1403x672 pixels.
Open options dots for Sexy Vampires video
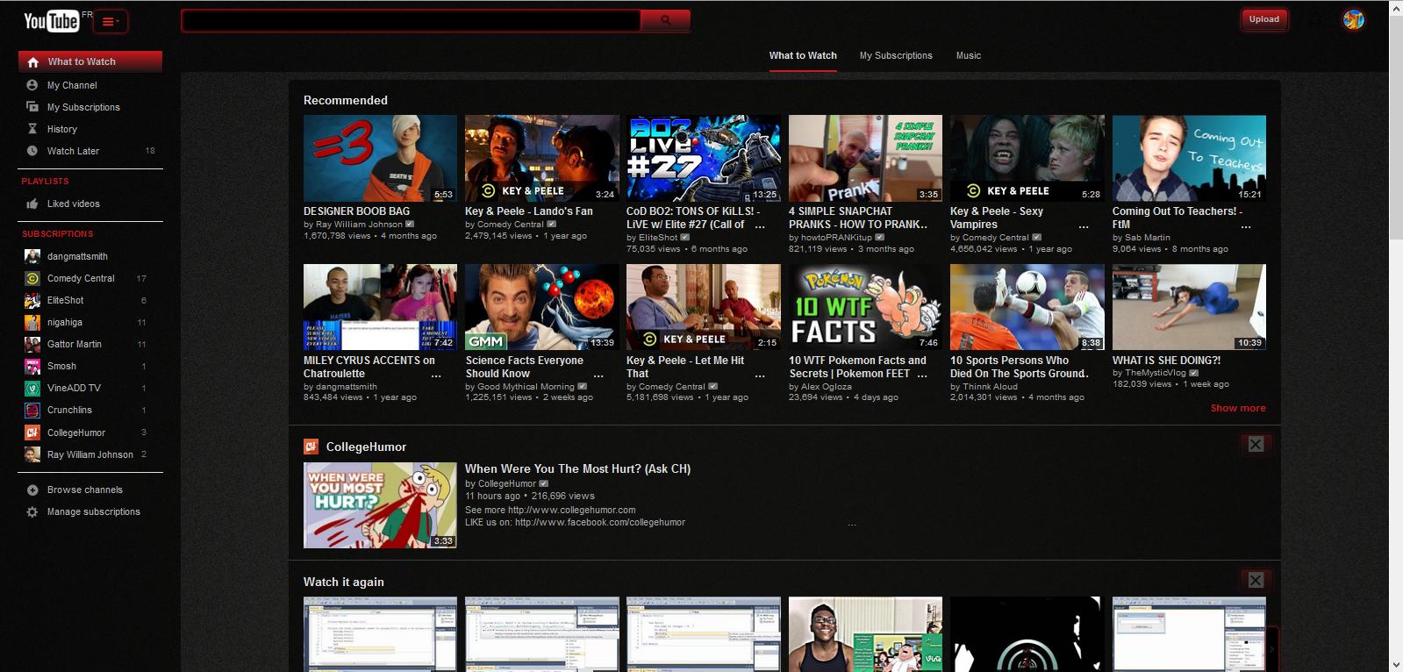point(1084,226)
